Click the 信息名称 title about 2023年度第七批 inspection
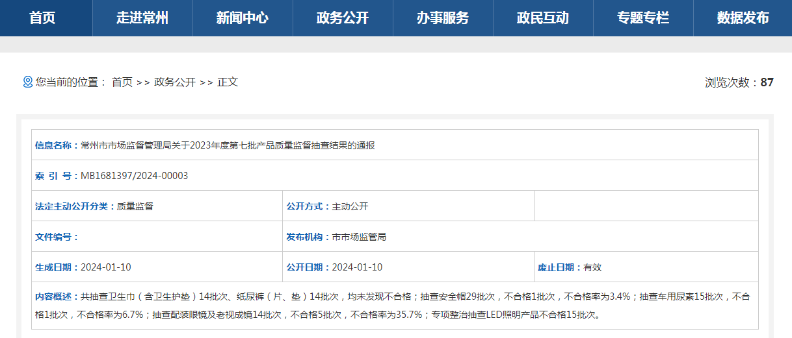Screen dimensions: 792x338 (228, 145)
